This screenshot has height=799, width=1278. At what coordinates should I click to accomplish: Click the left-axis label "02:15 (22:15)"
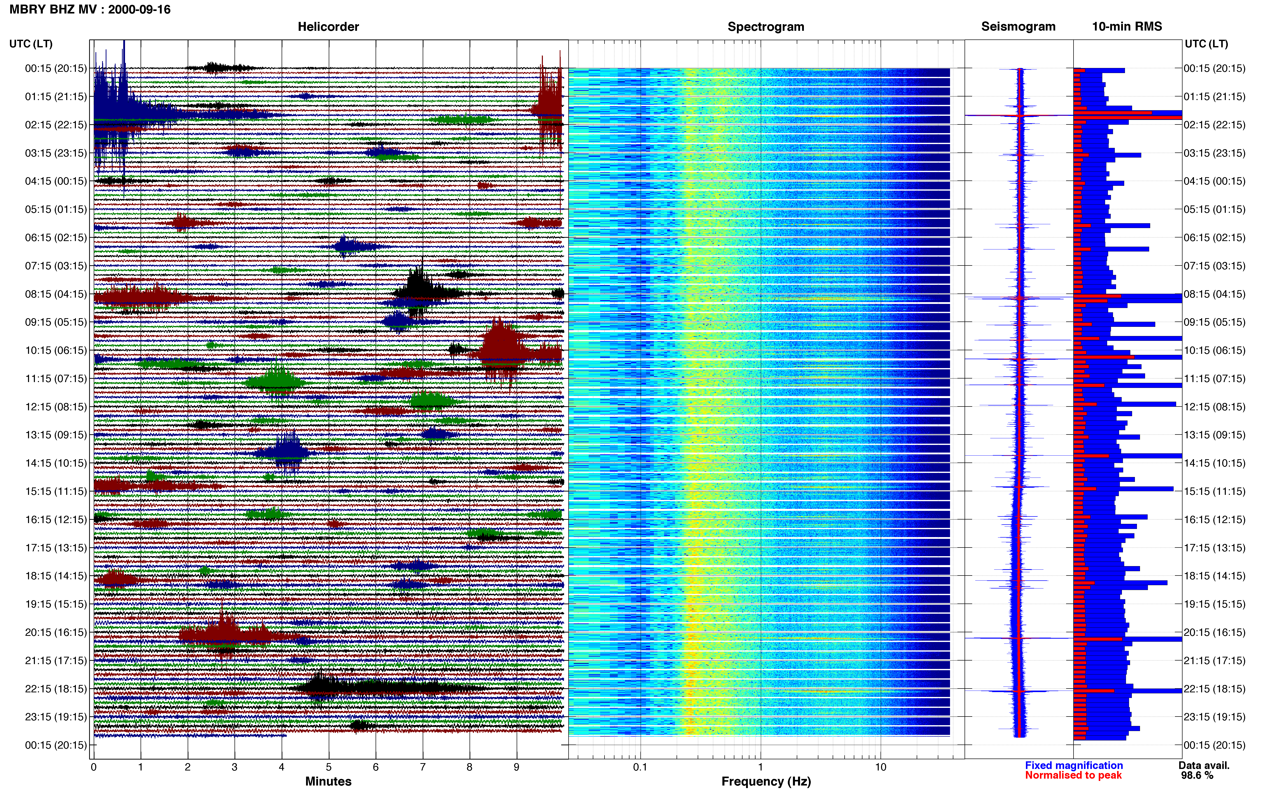tap(56, 125)
